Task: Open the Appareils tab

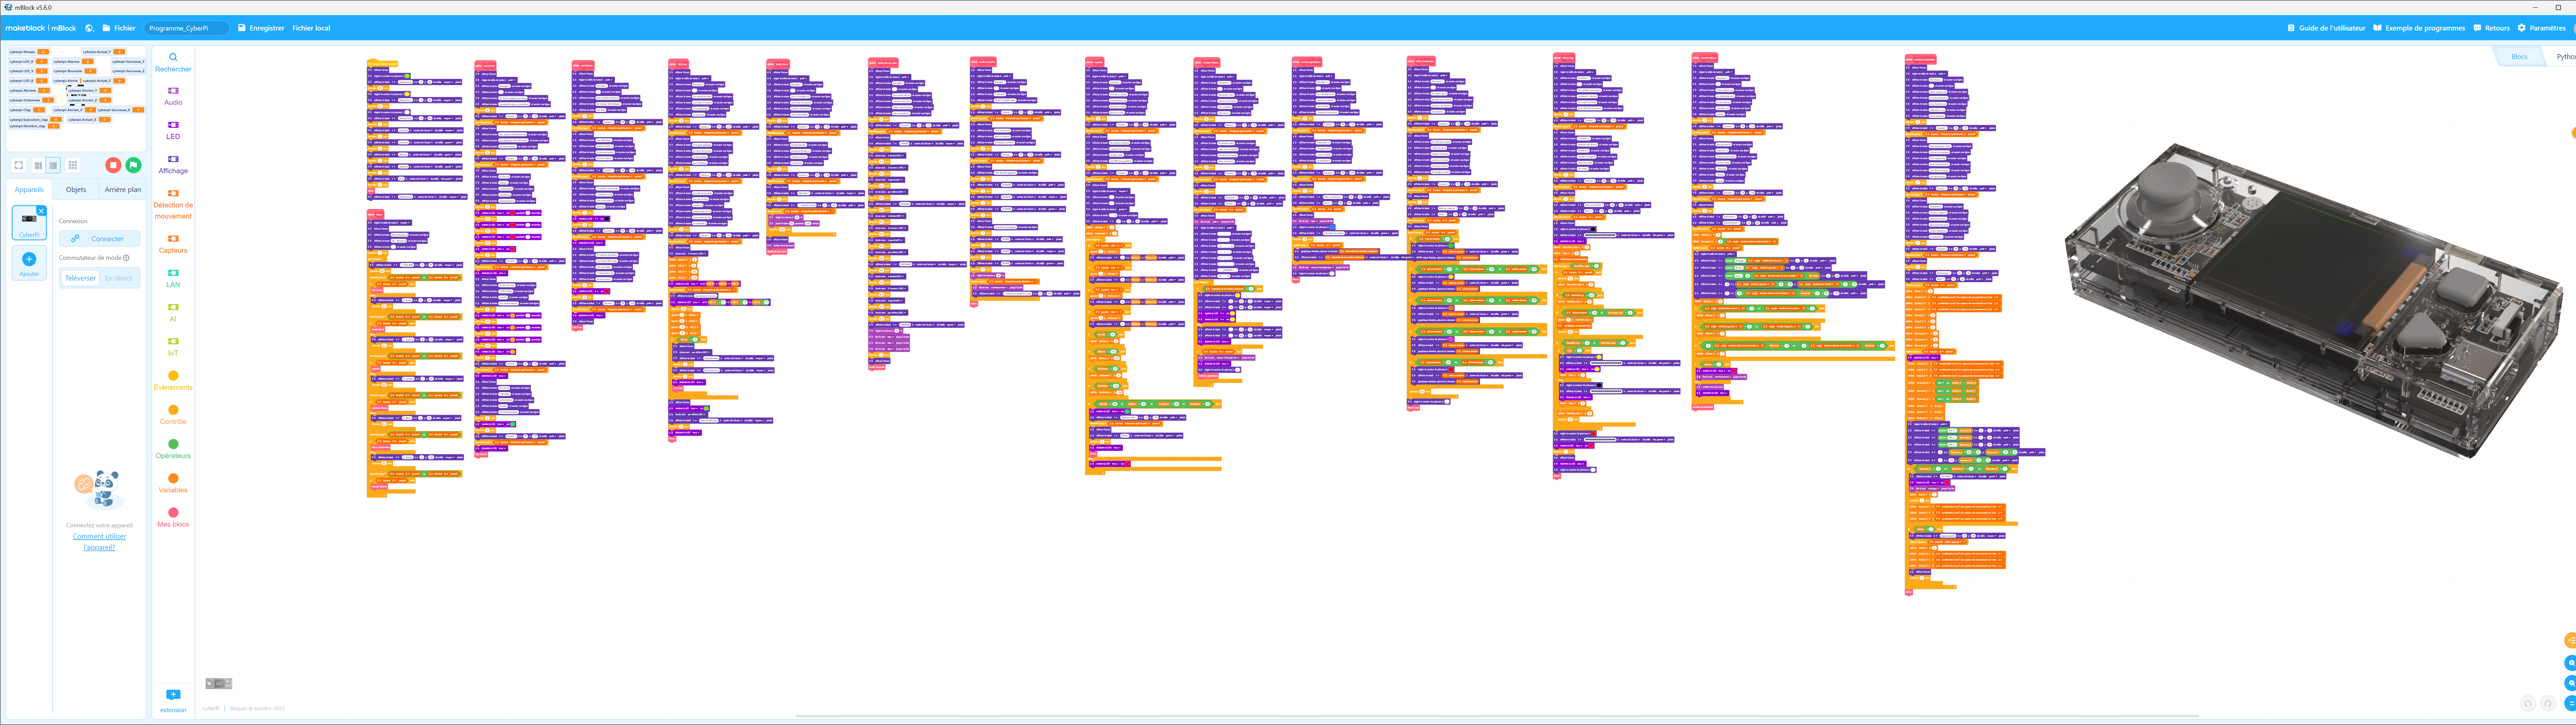Action: pyautogui.click(x=29, y=189)
